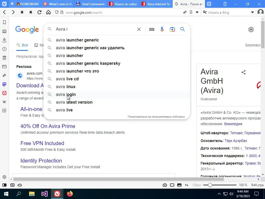Open the Mastodon web panel

[x=4, y=84]
